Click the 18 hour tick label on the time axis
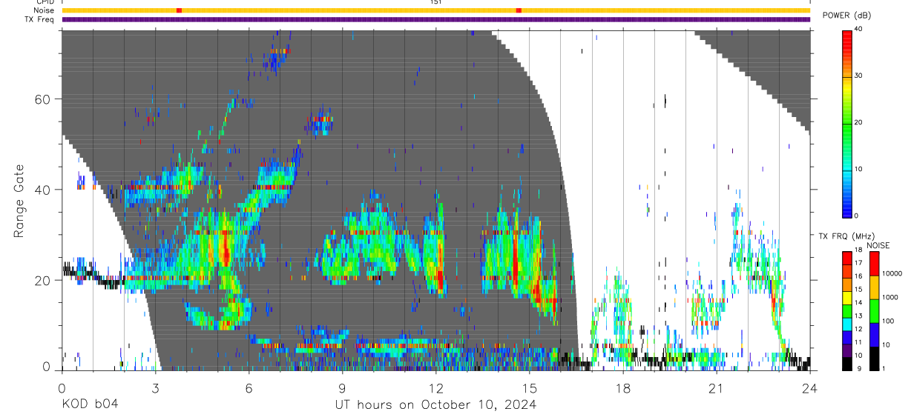Screen dimensions: 911x420 pyautogui.click(x=622, y=388)
